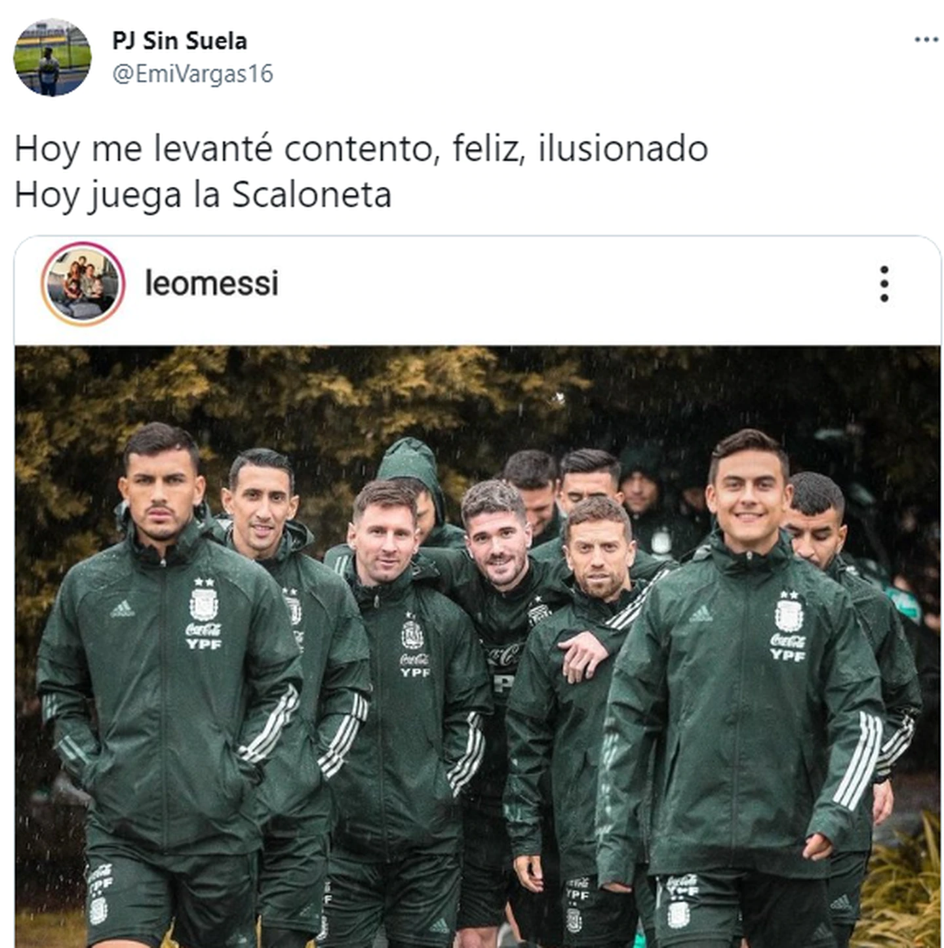This screenshot has height=948, width=944.
Task: Click AFA crest on the leftmost player's shorts
Action: [98, 910]
